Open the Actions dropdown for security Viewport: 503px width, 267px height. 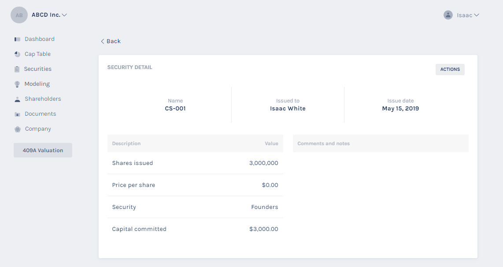pos(450,69)
